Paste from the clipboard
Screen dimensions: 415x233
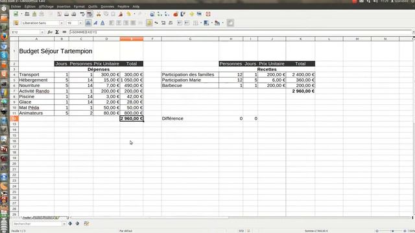[113, 14]
